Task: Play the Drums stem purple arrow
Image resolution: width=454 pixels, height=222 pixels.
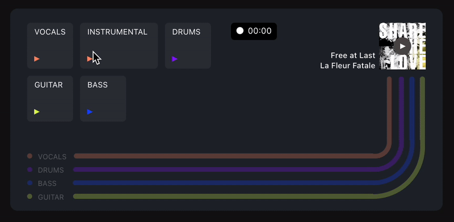Action: click(x=175, y=59)
